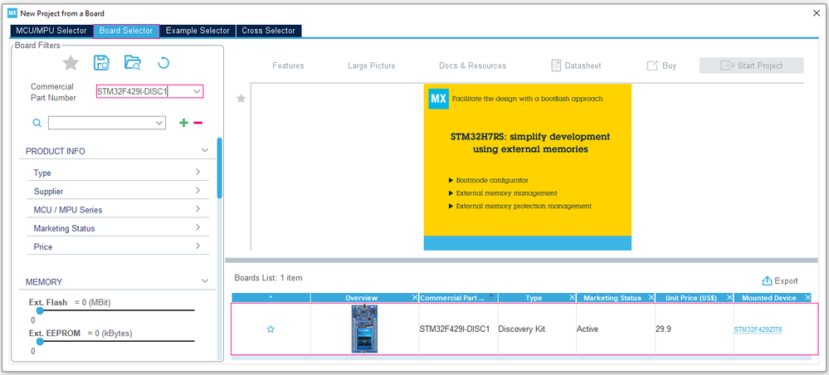This screenshot has height=375, width=829.
Task: Click the Ext. EEPROM slider handle
Action: coord(40,341)
